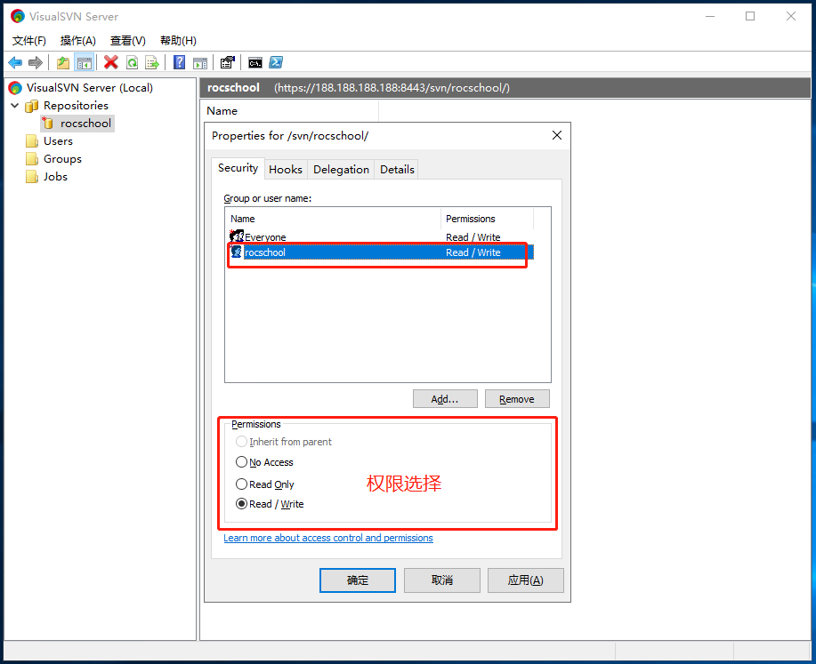Open Learn more about access control link
This screenshot has width=816, height=664.
click(328, 538)
